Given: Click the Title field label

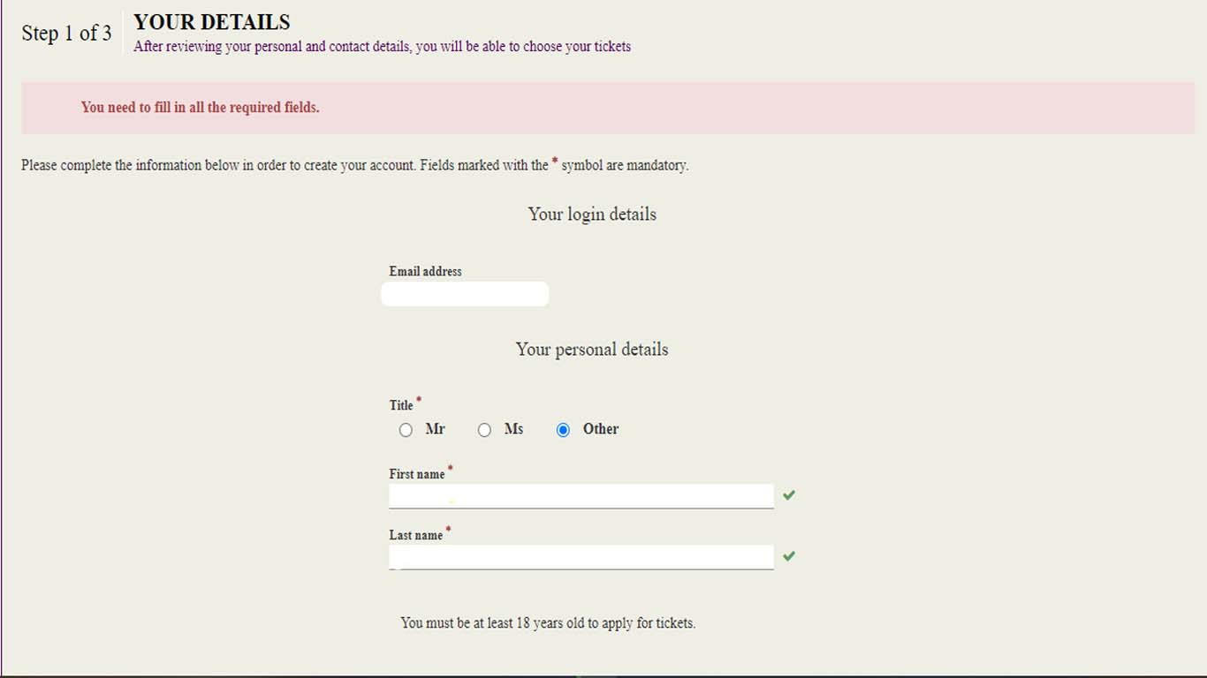Looking at the screenshot, I should point(401,405).
